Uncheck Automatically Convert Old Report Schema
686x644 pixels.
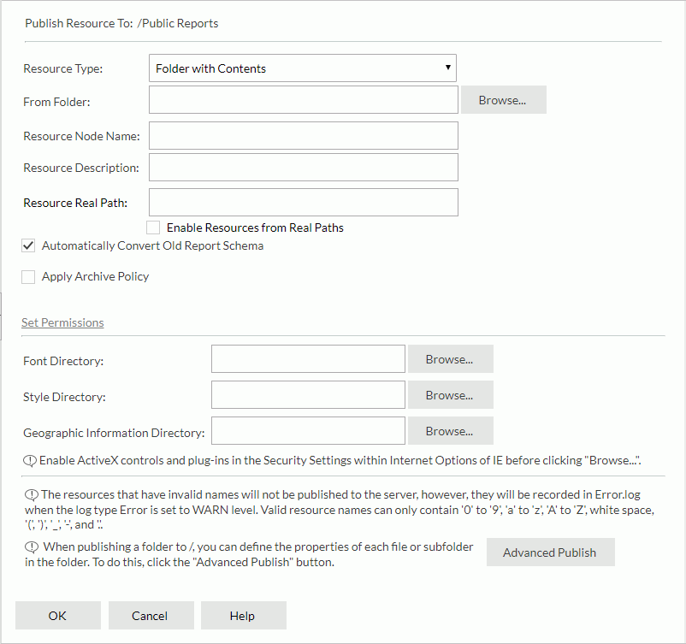28,245
